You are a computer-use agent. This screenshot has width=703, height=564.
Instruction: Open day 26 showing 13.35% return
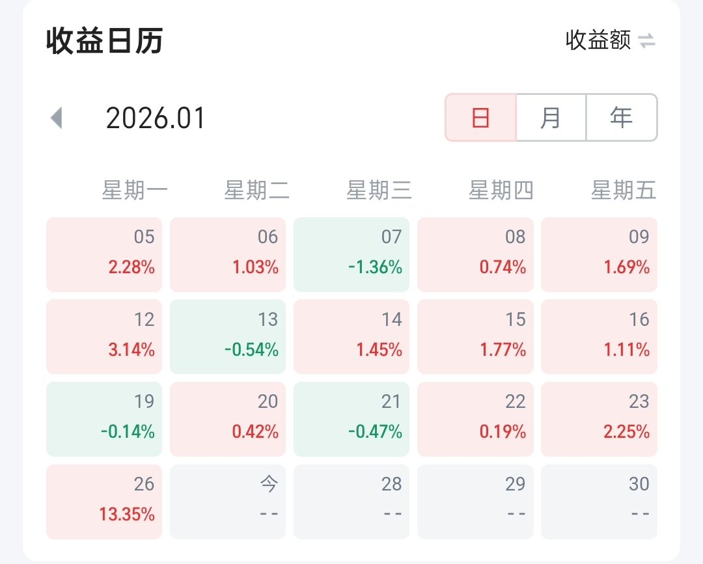pos(104,502)
